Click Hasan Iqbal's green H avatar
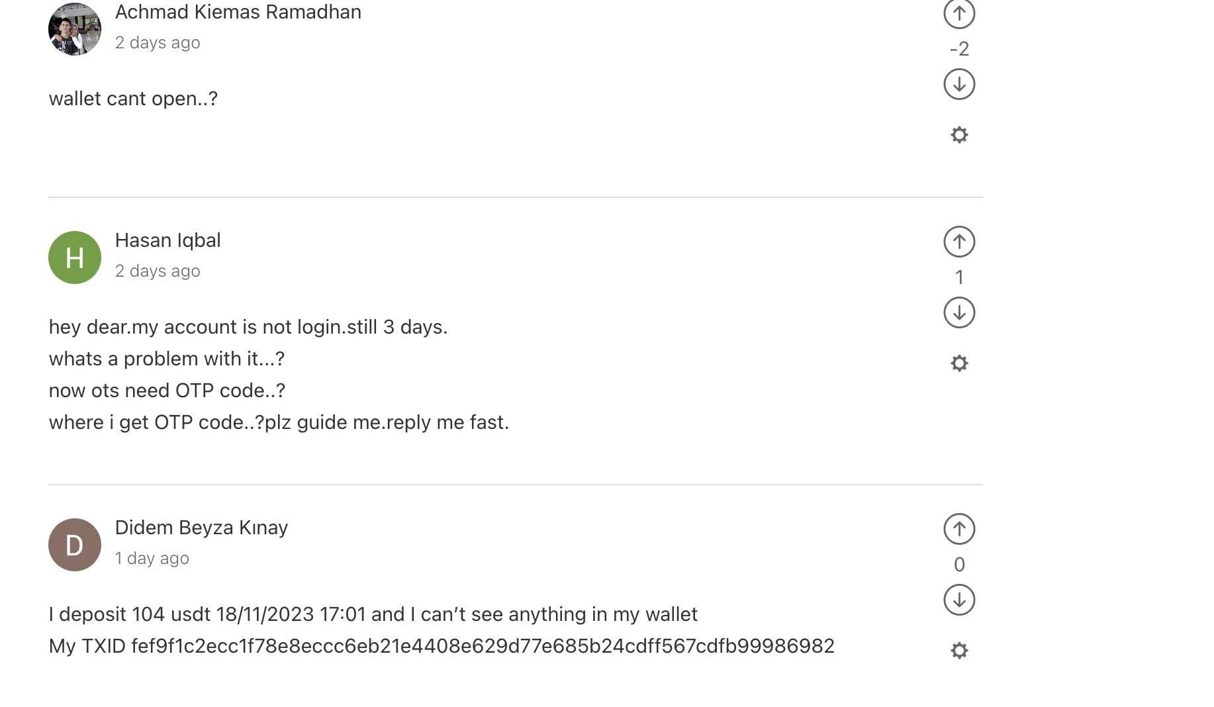 (75, 258)
